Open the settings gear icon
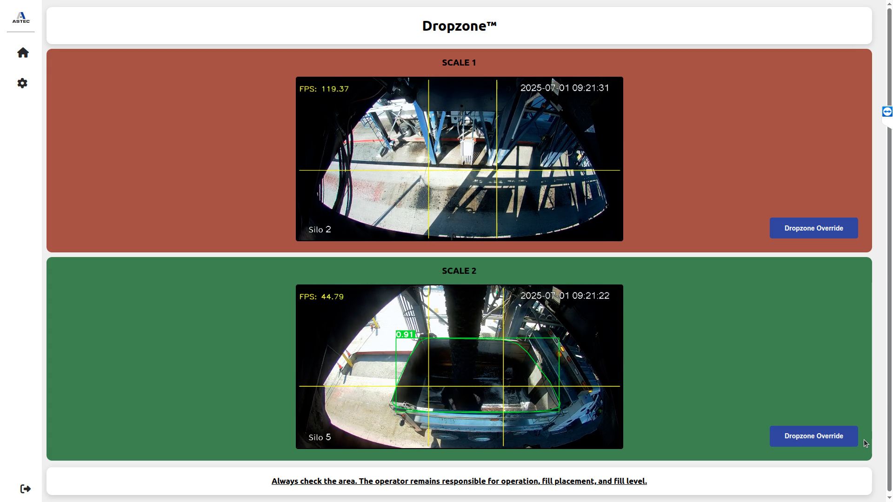893x502 pixels. pyautogui.click(x=22, y=83)
